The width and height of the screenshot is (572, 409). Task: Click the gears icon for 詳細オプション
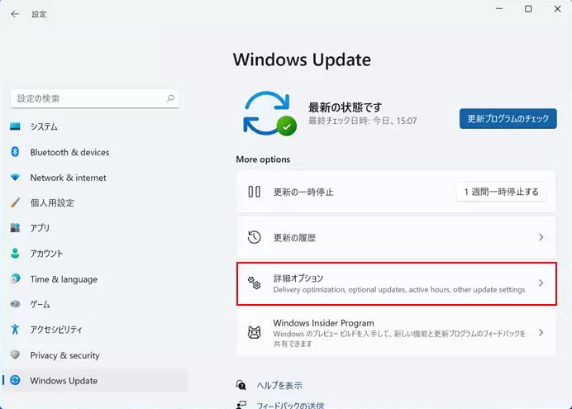255,283
